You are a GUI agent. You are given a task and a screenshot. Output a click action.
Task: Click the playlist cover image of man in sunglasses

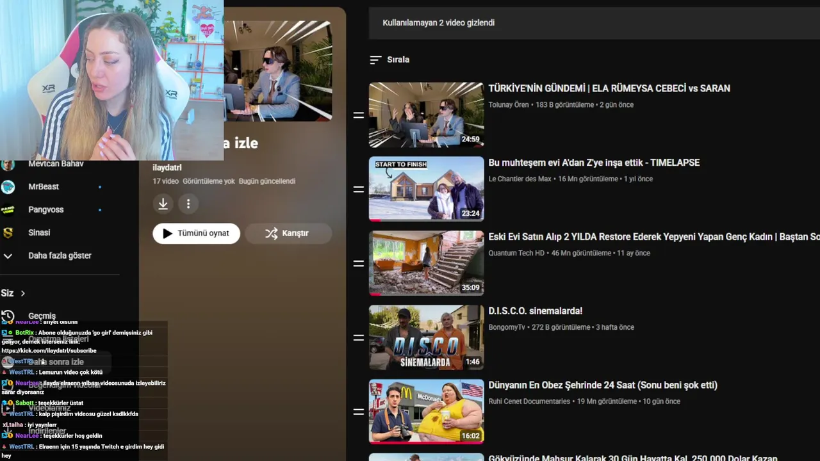(x=277, y=70)
